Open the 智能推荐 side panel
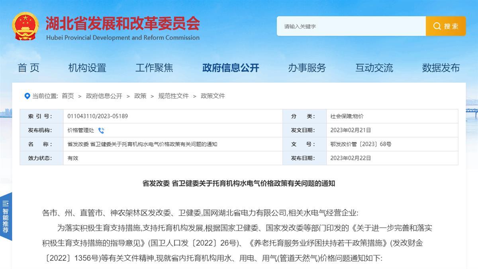478x269 pixels. (x=6, y=217)
